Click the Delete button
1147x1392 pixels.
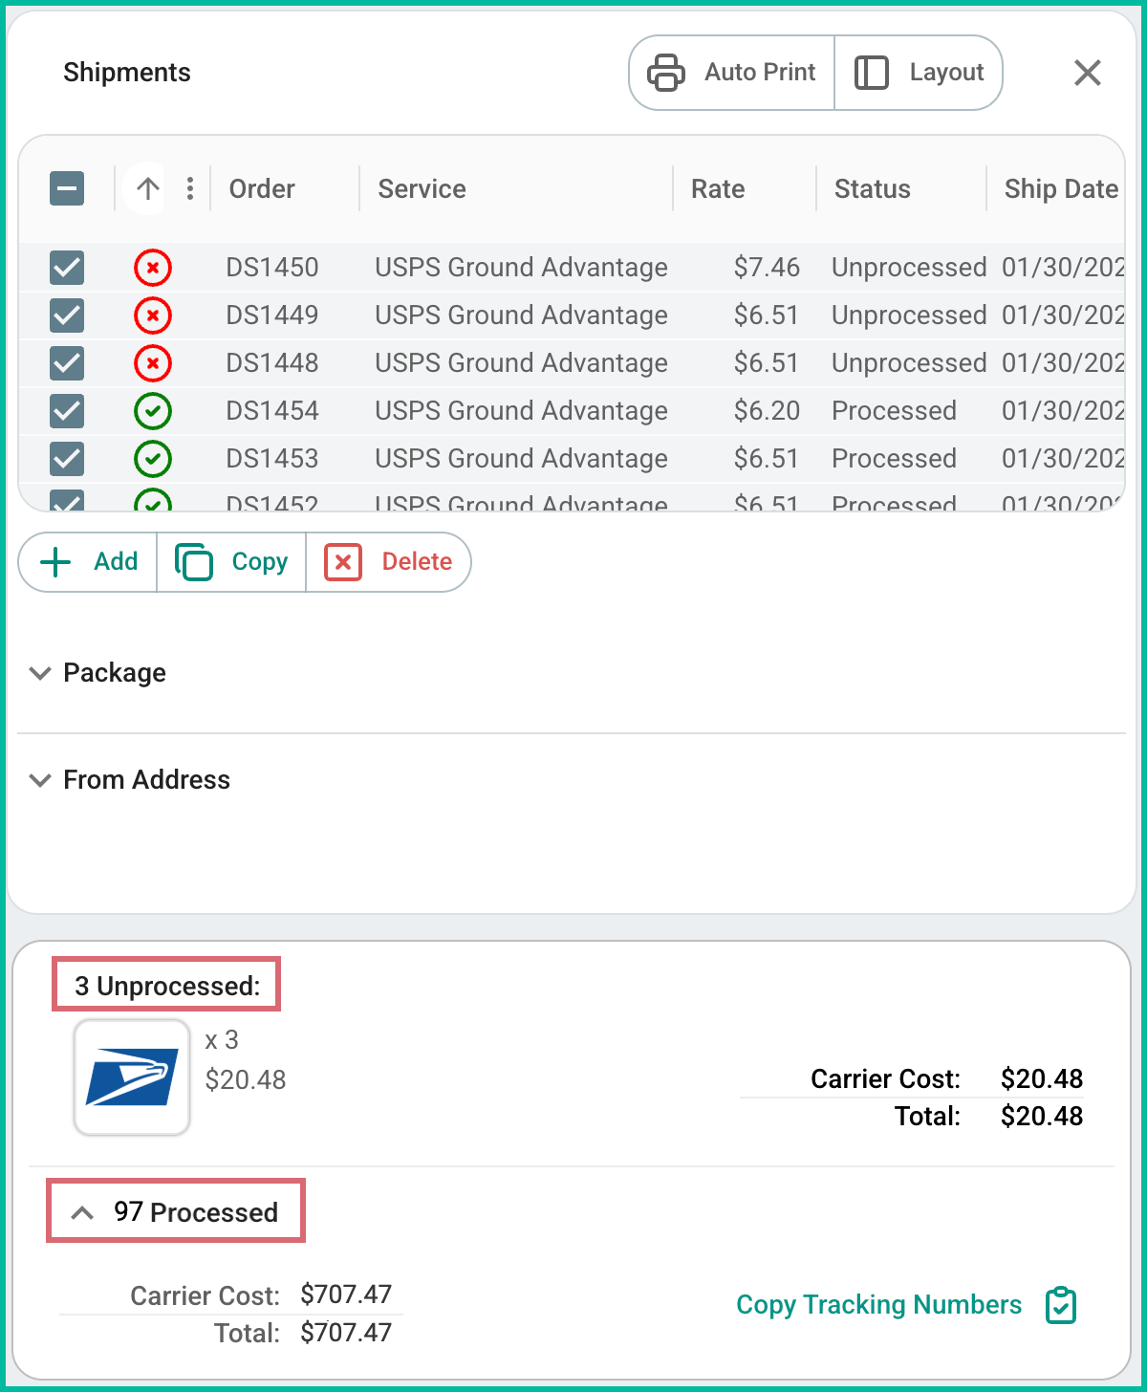pos(388,562)
